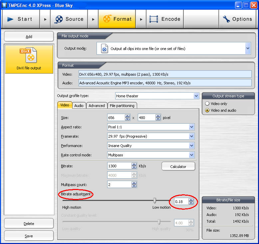The width and height of the screenshot is (259, 244).
Task: Click the Bitrate adjustment slider handle
Action: 154,200
